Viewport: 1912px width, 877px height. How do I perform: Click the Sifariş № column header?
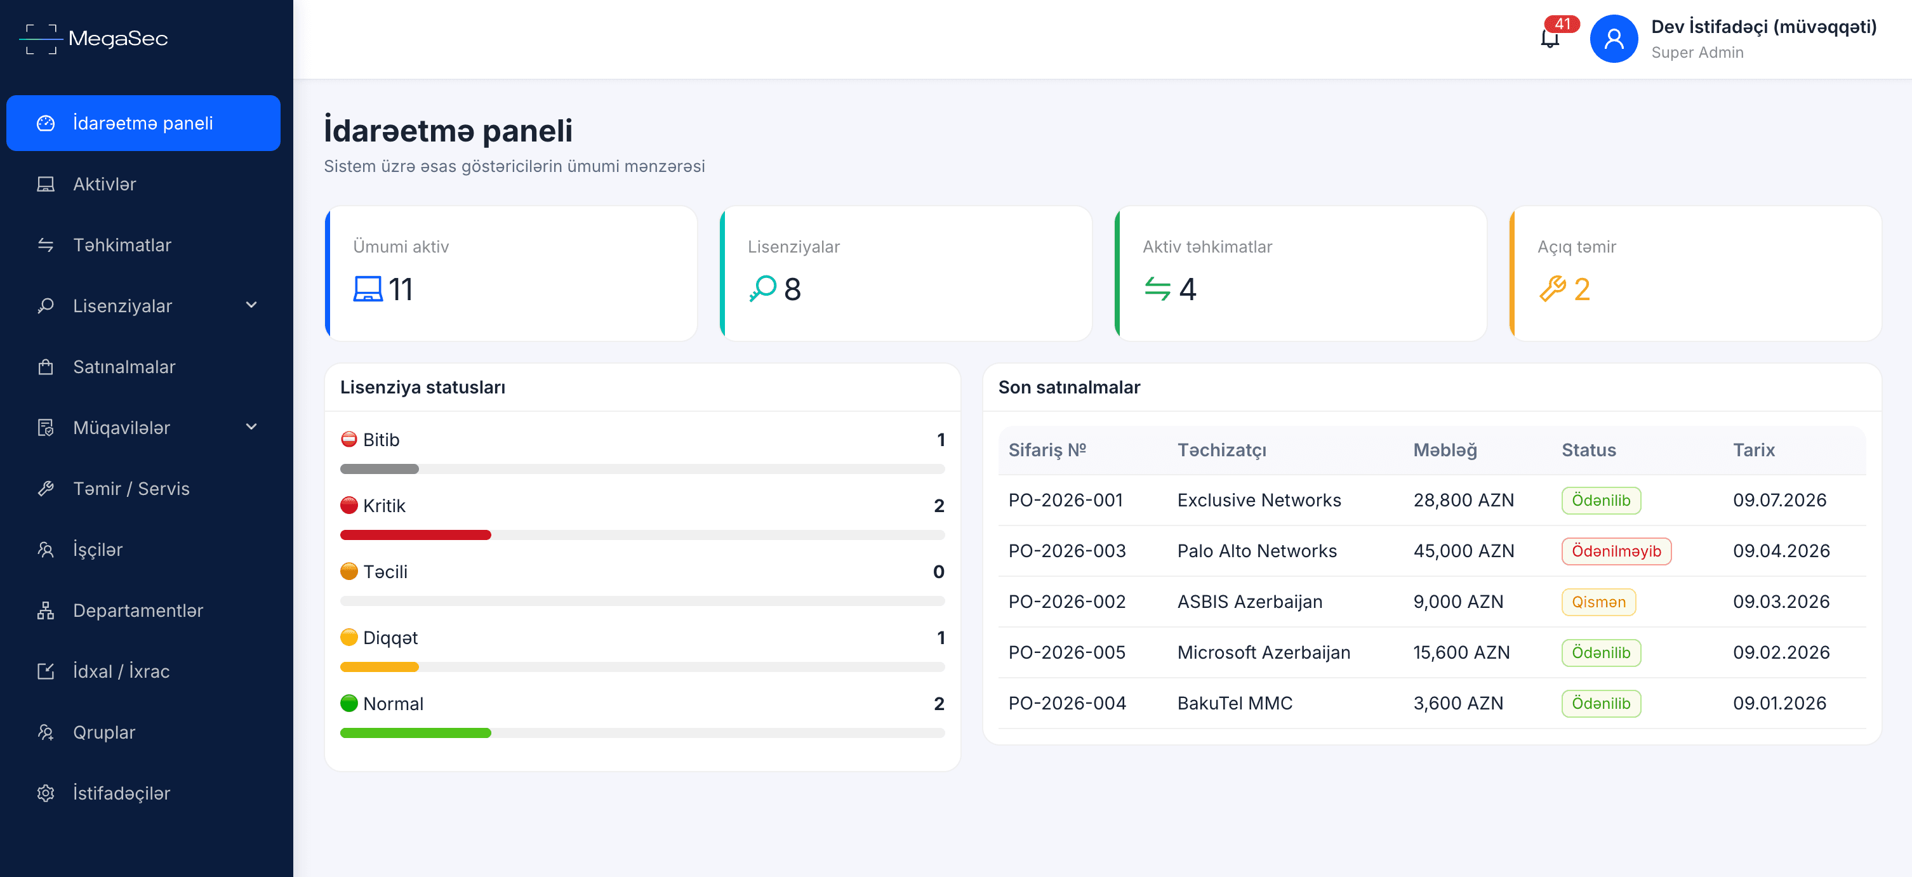pos(1047,450)
